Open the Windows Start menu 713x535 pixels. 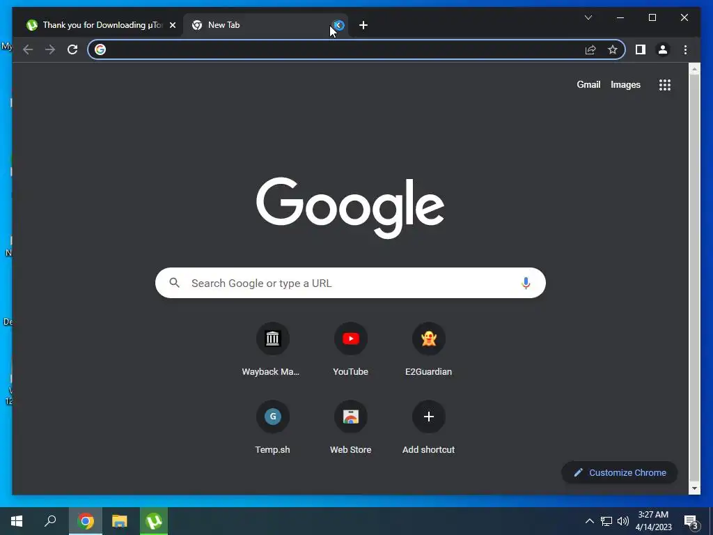[17, 521]
